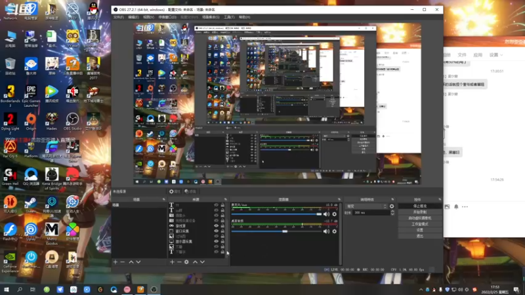Screen dimensions: 525x295
Task: Open Borderlands 3 desktop shortcut
Action: [10, 96]
